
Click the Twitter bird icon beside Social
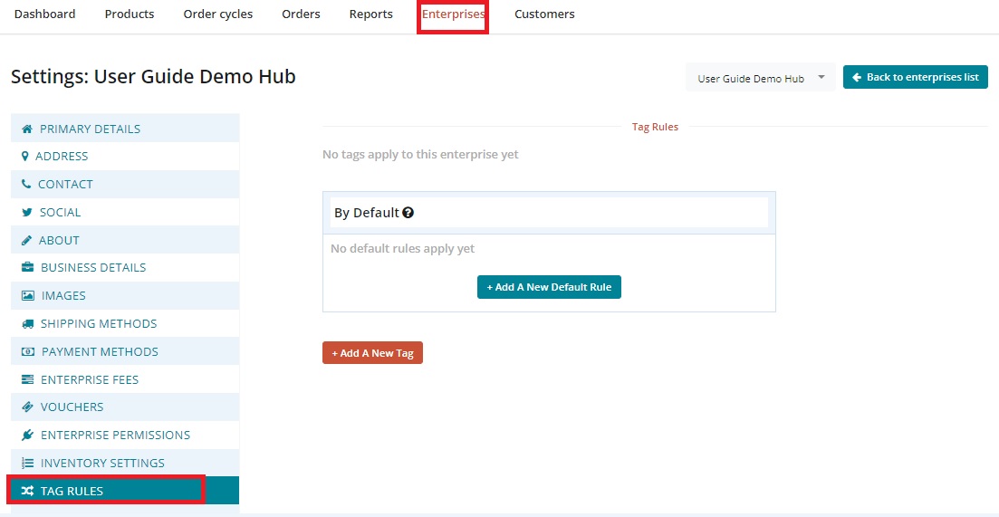pos(27,212)
